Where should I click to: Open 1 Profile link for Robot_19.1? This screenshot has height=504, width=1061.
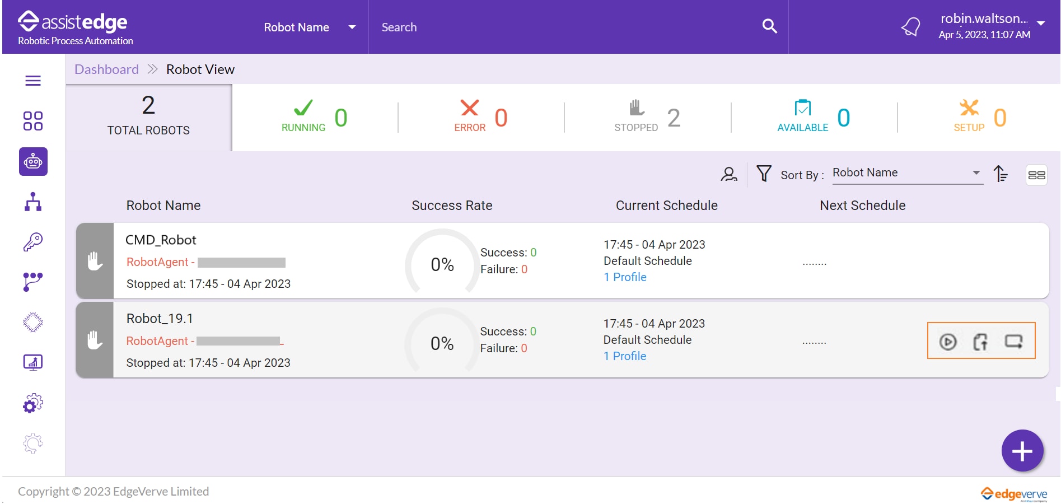[625, 356]
